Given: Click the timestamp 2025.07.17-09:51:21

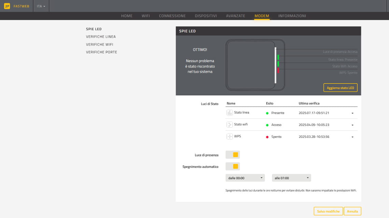Looking at the screenshot, I should 314,113.
